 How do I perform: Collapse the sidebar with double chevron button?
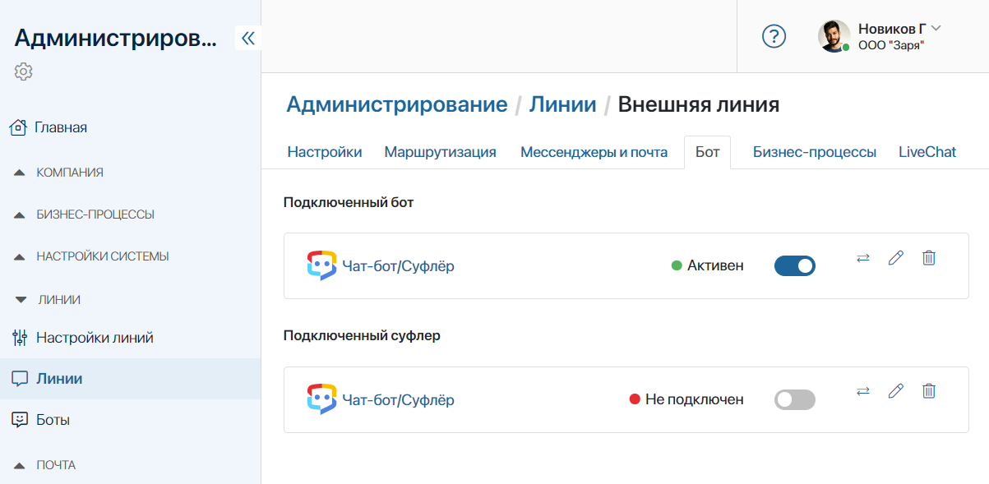click(247, 38)
